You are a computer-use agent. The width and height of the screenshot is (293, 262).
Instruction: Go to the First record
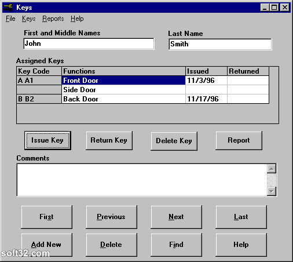tap(47, 217)
